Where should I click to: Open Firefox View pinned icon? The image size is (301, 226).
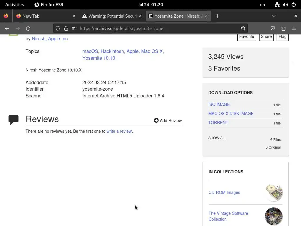tap(6, 16)
